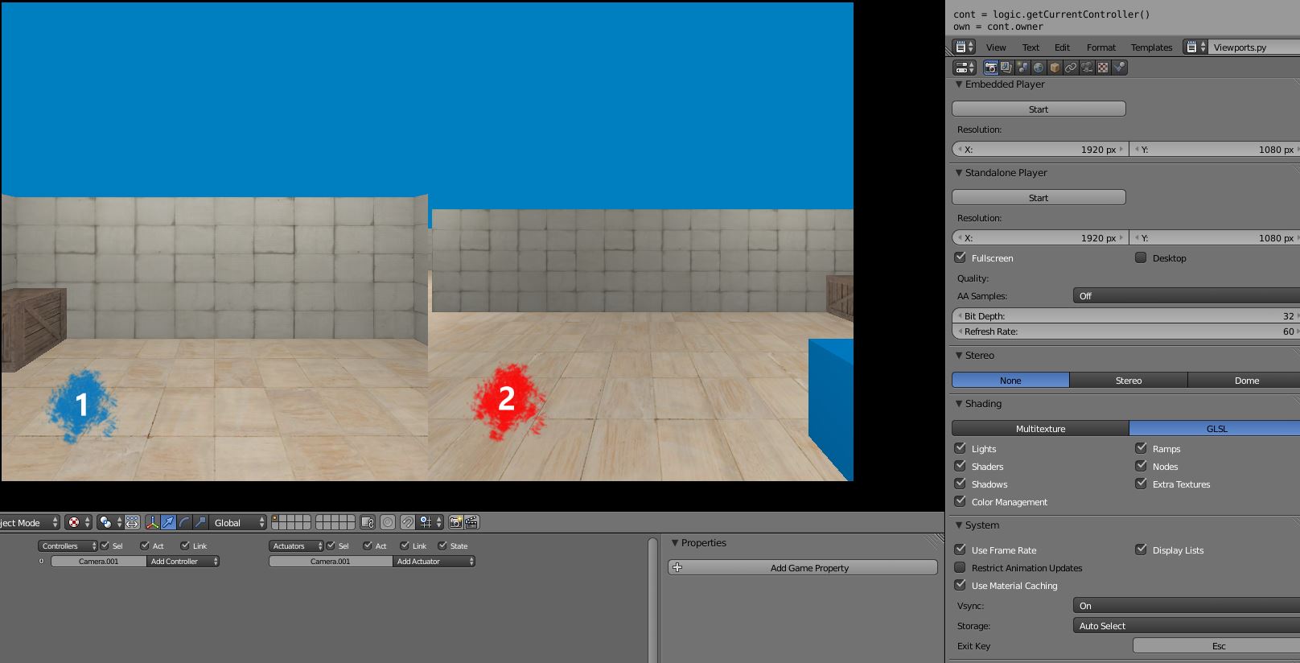Open the Text menu in text editor
The width and height of the screenshot is (1300, 663).
click(x=1031, y=47)
